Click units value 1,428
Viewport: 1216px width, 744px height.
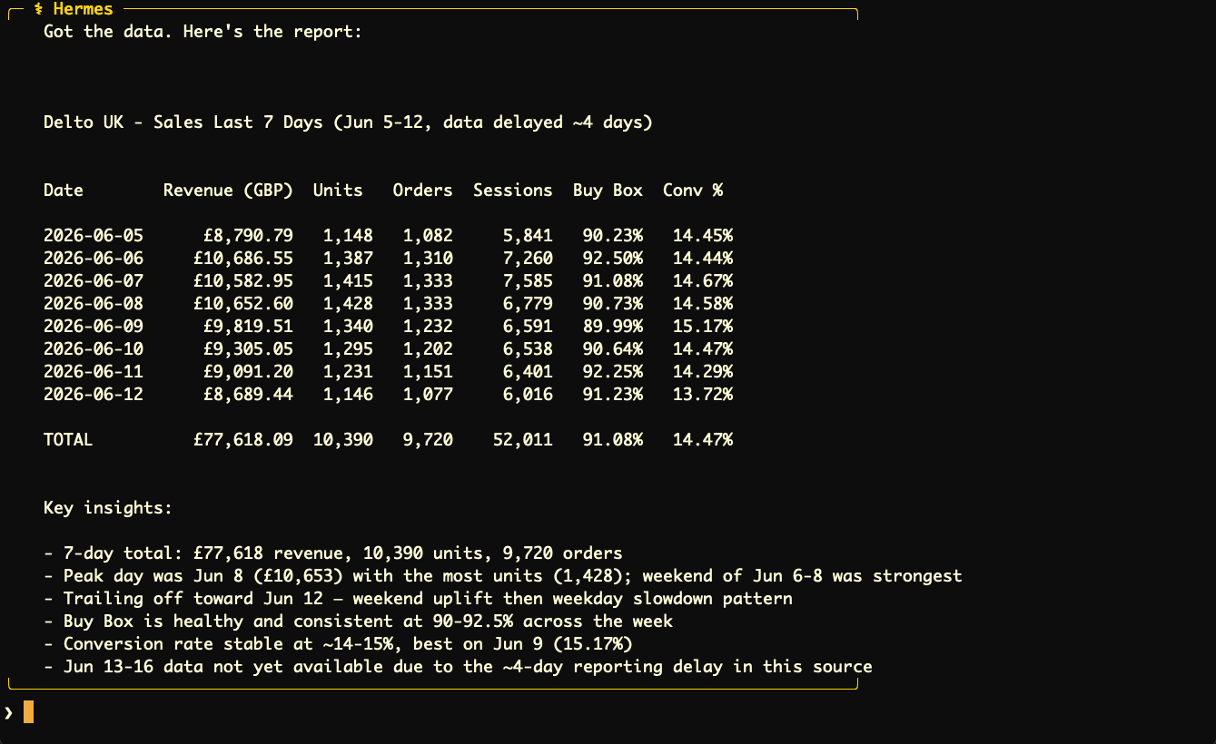click(x=348, y=304)
